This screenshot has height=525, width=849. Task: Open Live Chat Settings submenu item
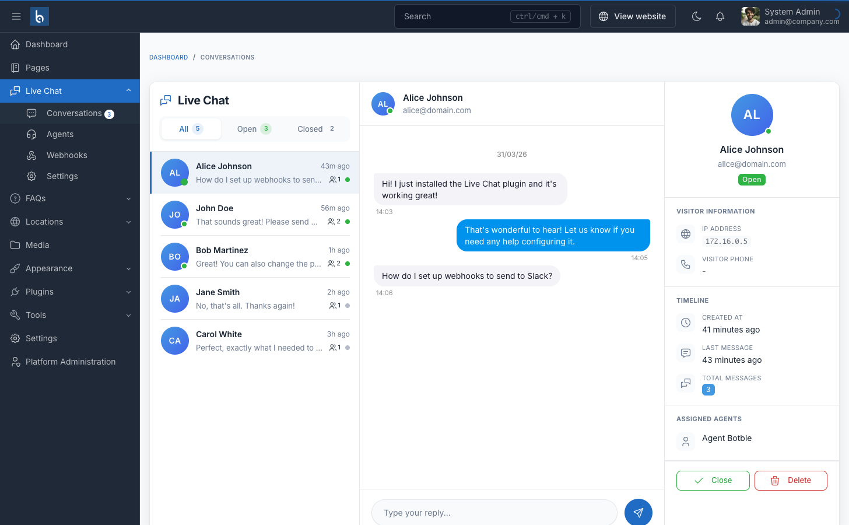(62, 176)
